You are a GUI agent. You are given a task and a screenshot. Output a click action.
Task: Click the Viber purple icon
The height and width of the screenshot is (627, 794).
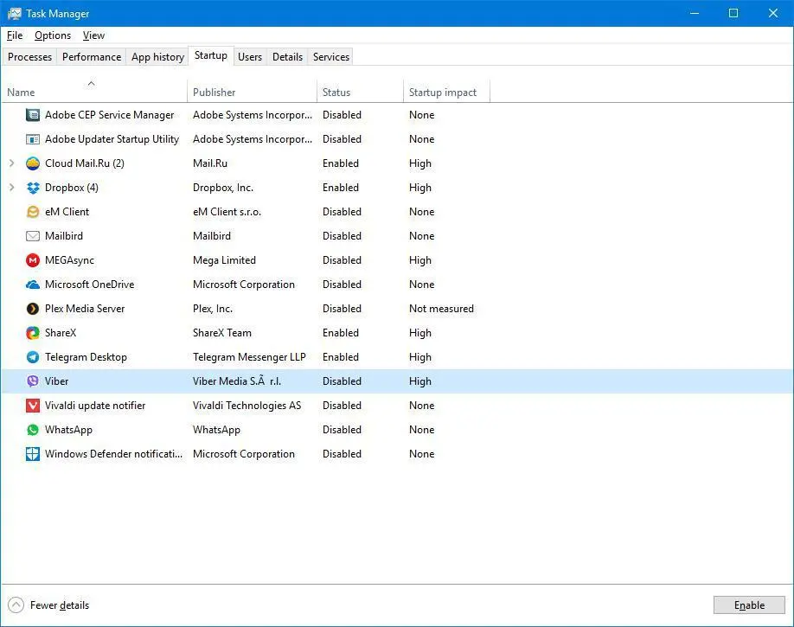(x=33, y=381)
